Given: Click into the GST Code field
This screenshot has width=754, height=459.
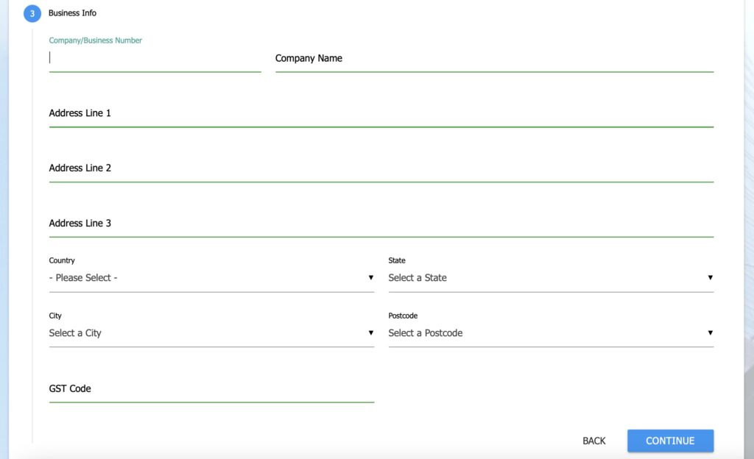Looking at the screenshot, I should [x=211, y=389].
